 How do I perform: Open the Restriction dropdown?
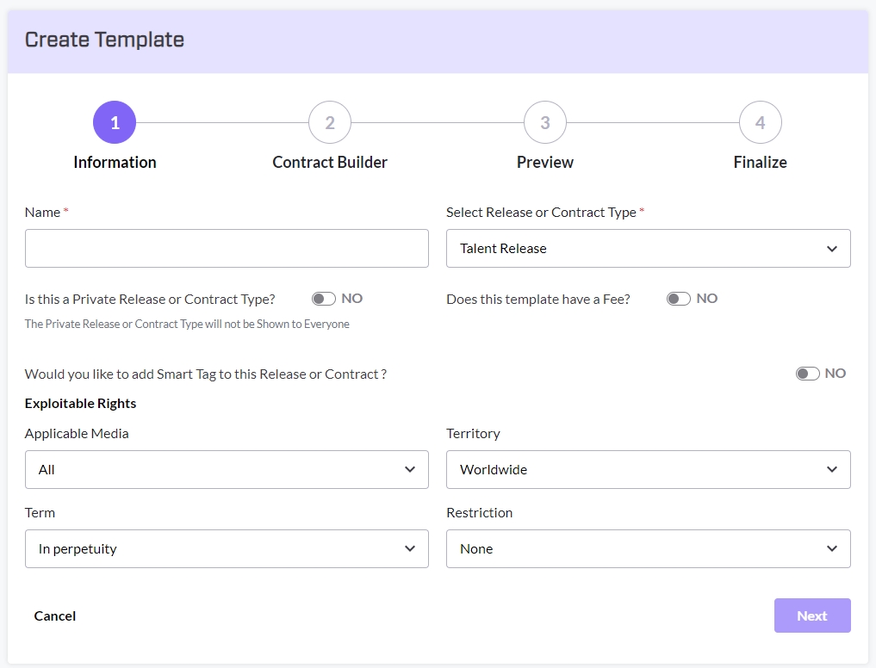tap(648, 549)
